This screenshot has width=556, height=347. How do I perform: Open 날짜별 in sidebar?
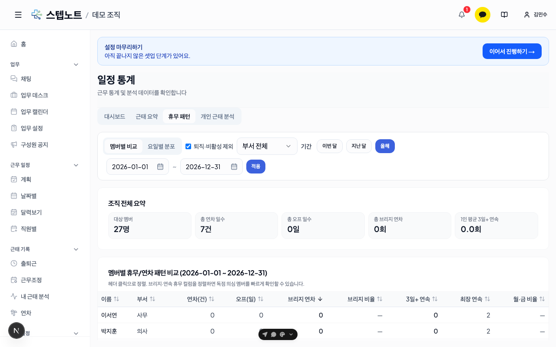click(x=45, y=196)
